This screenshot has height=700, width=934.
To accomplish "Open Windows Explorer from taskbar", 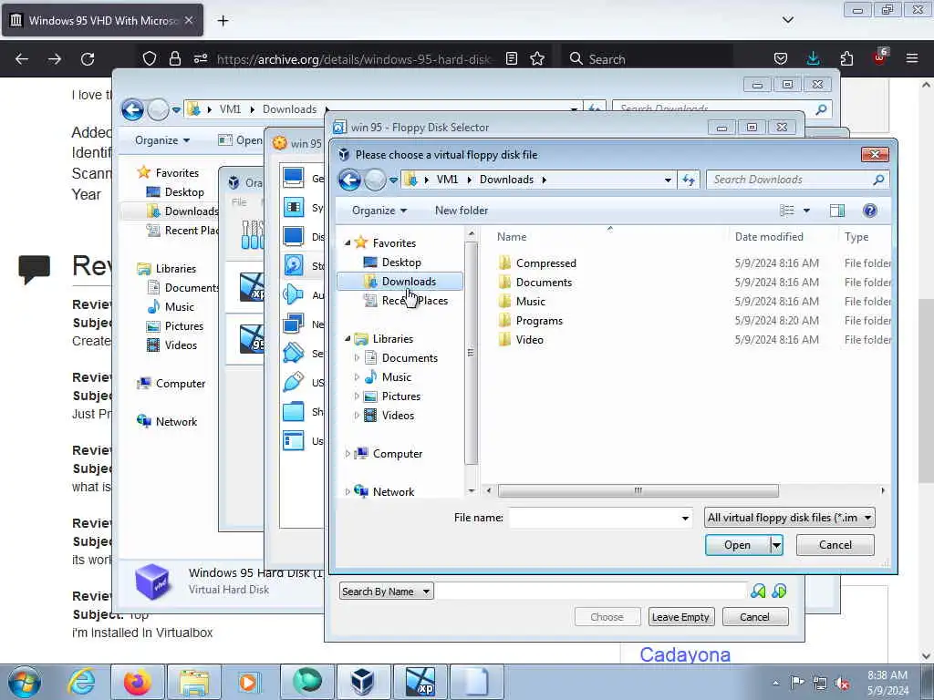I will [193, 682].
